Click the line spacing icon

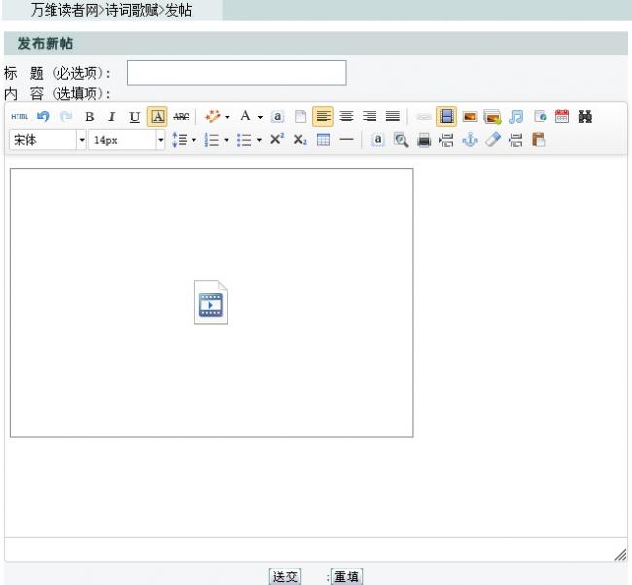[179, 140]
